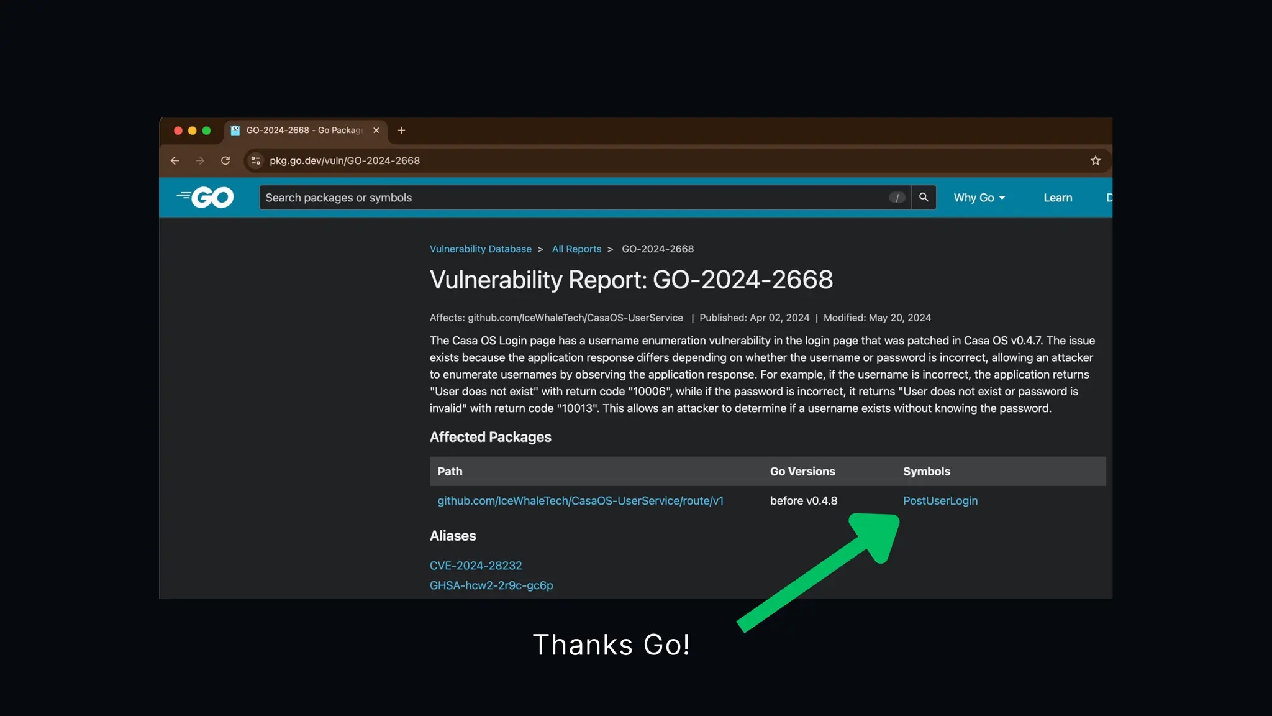
Task: Go to All Reports breadcrumb
Action: [576, 249]
